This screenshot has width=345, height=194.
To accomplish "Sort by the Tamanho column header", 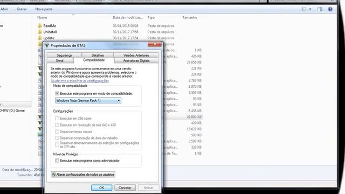I will tap(190, 17).
